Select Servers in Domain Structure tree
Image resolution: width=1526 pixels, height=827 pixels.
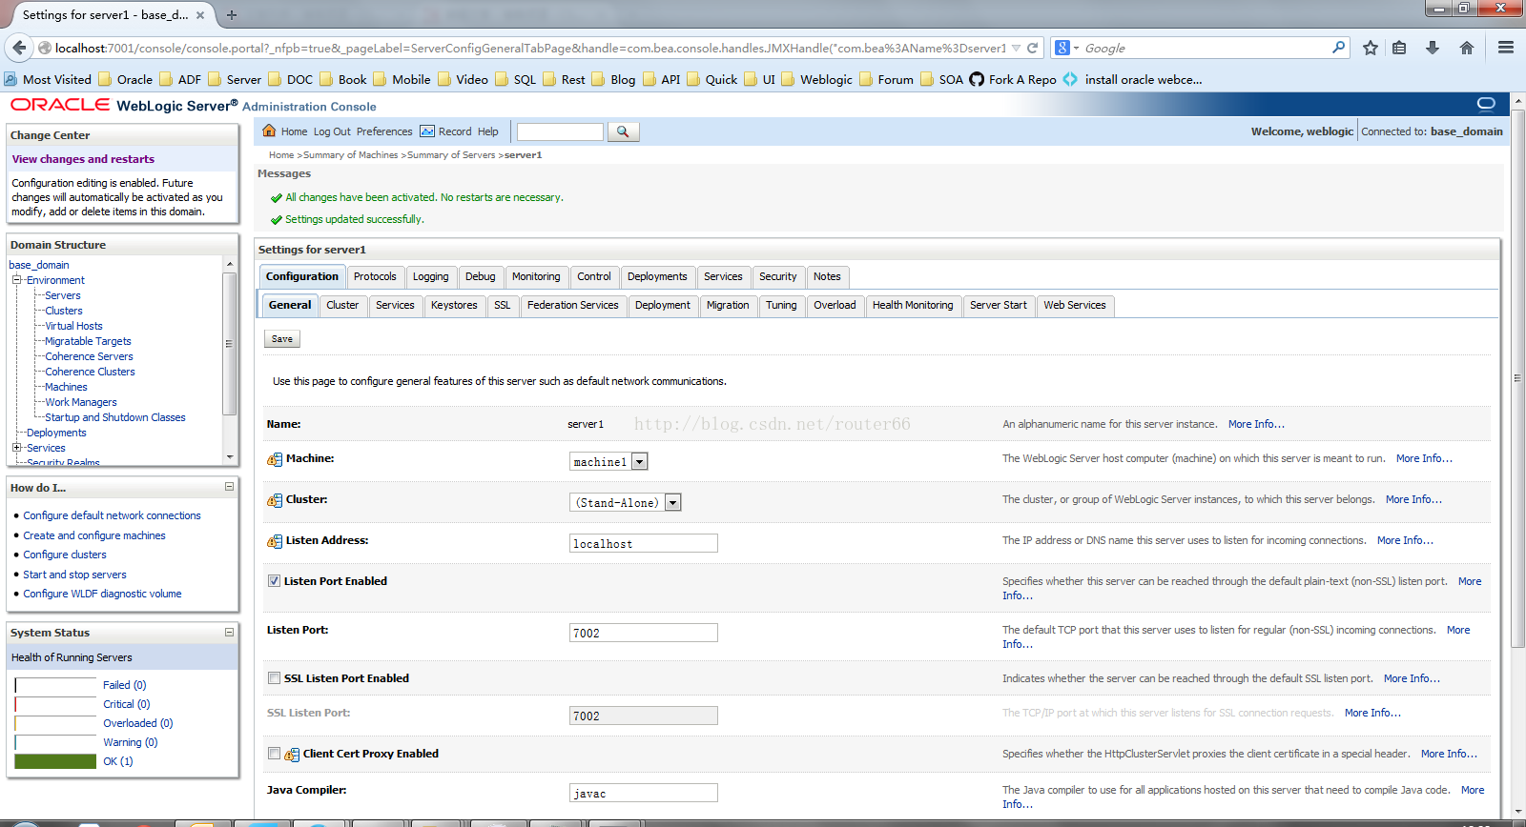click(63, 295)
